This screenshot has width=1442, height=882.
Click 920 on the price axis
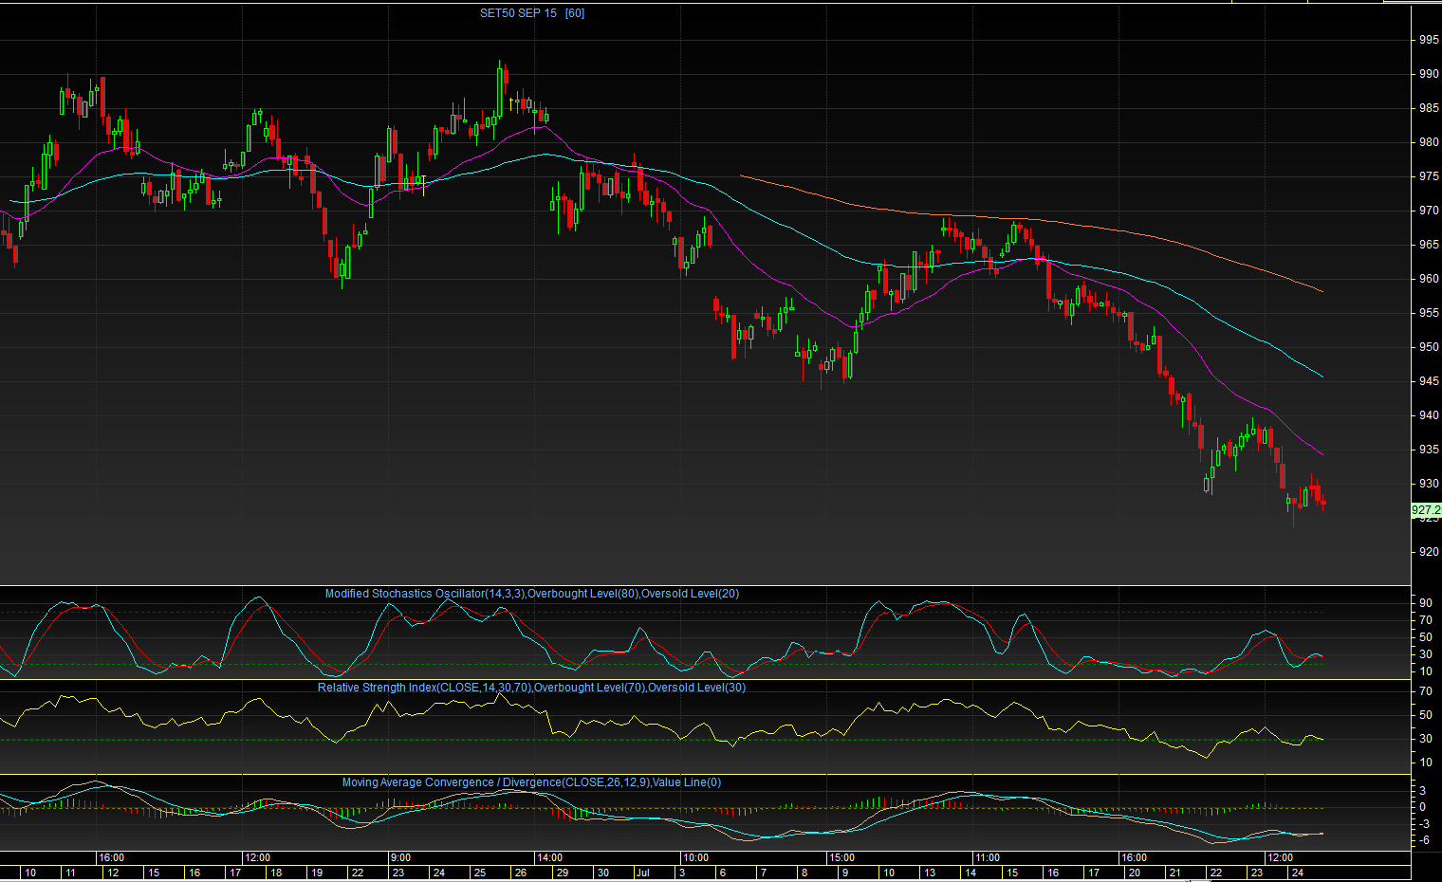[x=1429, y=552]
